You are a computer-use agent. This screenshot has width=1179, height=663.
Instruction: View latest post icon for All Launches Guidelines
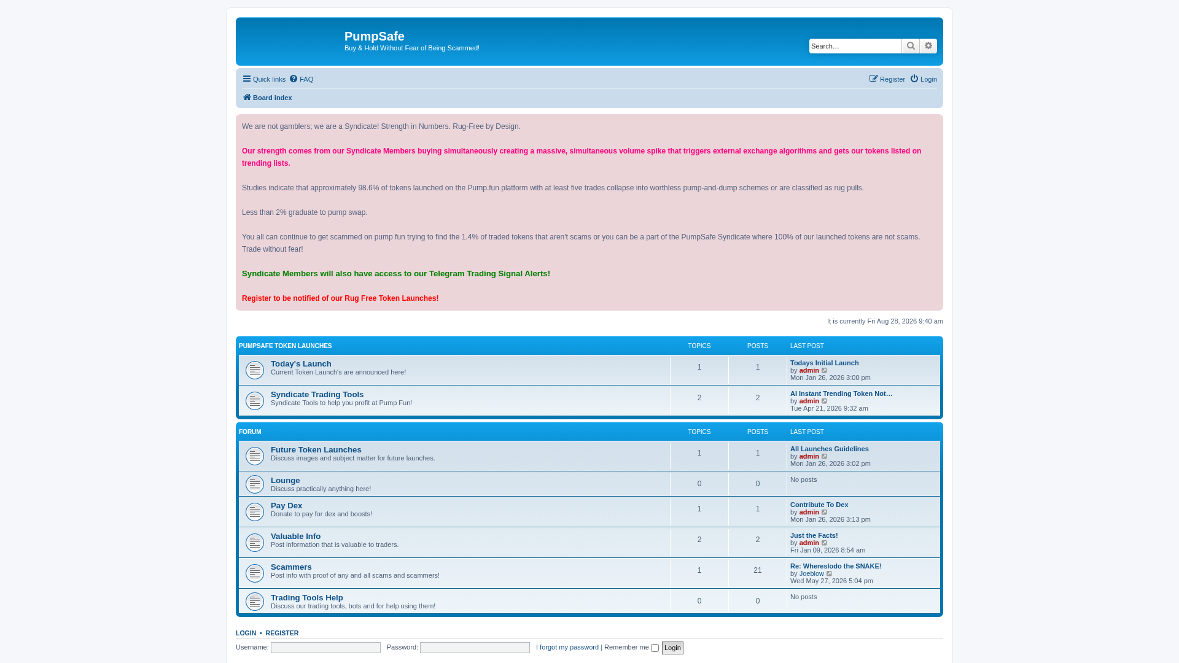point(825,457)
